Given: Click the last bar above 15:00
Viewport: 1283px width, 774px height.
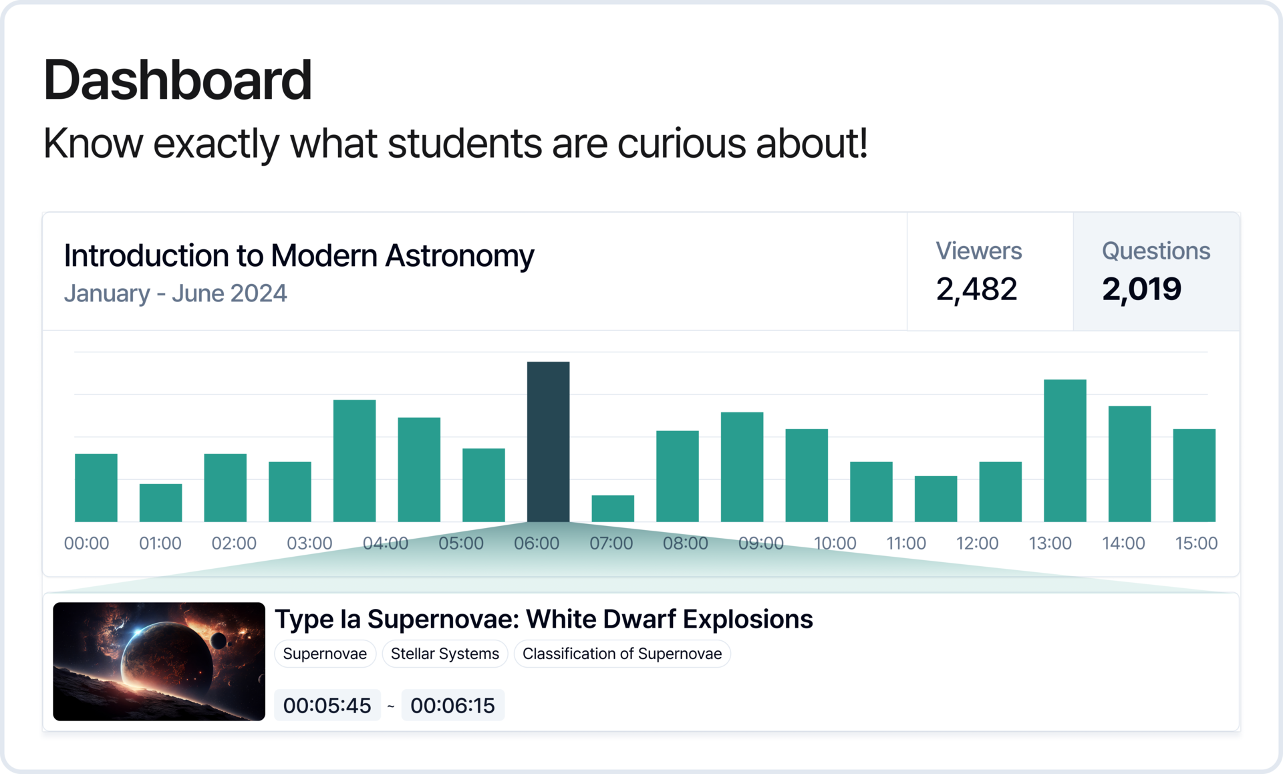Looking at the screenshot, I should coord(1194,475).
